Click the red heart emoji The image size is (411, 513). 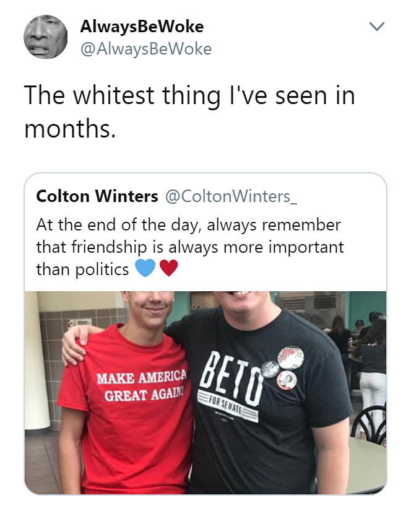(168, 270)
